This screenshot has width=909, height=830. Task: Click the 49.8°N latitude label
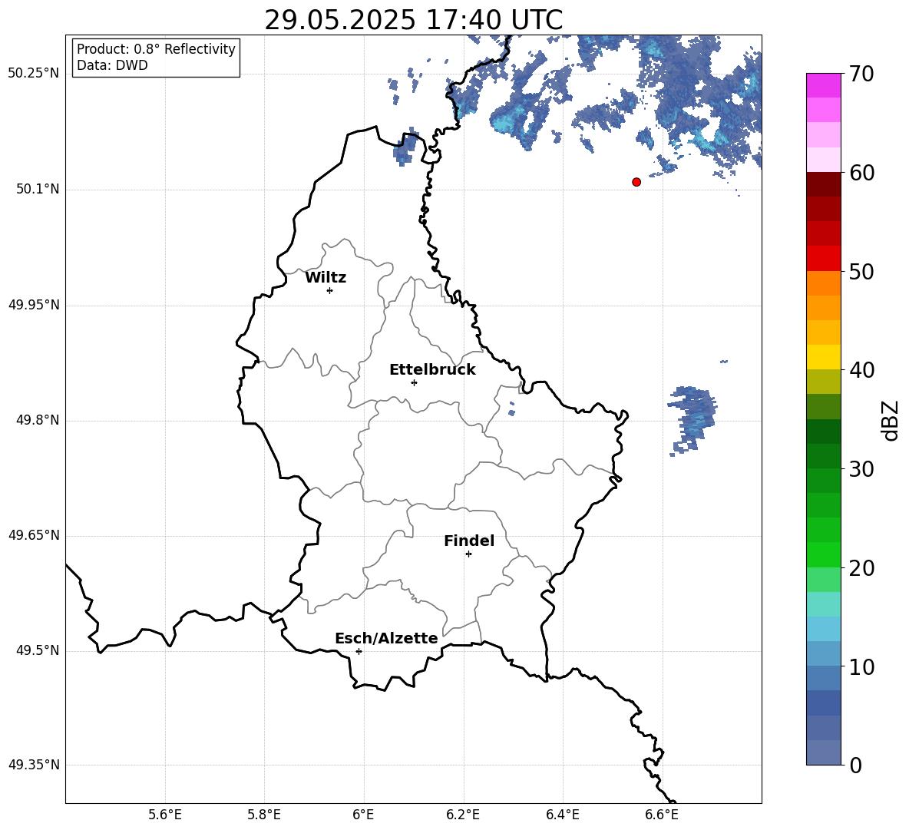[x=38, y=420]
